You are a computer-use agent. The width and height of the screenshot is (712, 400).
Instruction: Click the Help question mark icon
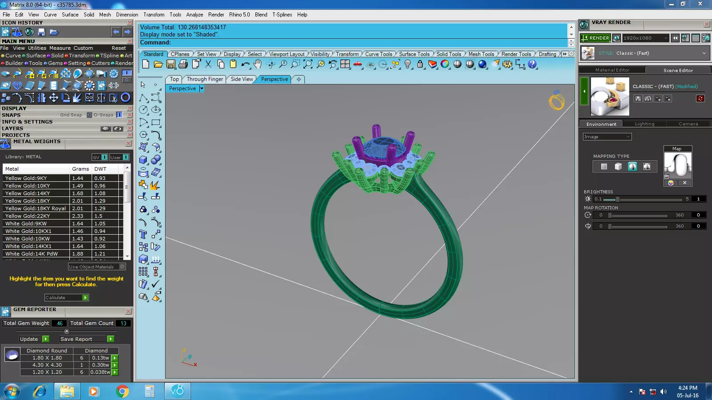532,64
